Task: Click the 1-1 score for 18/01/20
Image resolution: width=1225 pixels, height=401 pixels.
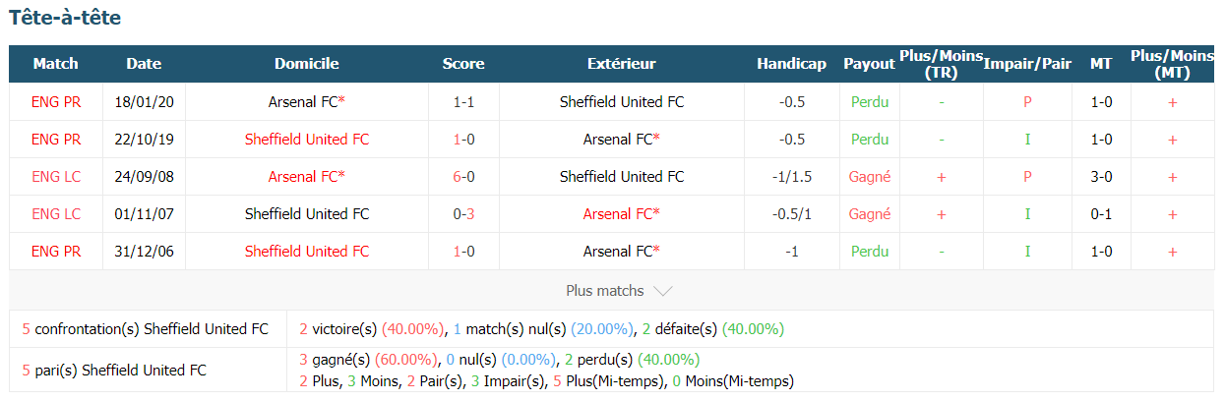Action: [462, 101]
